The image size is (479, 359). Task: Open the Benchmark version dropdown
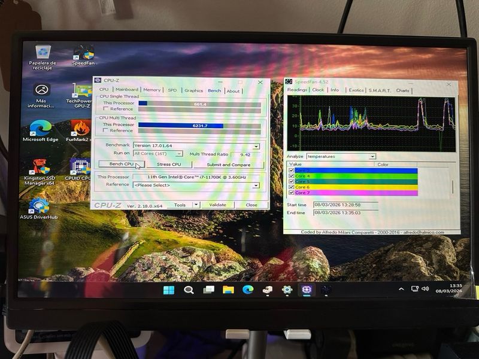256,146
